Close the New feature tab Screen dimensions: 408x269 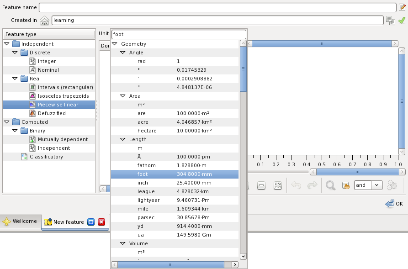click(x=101, y=222)
